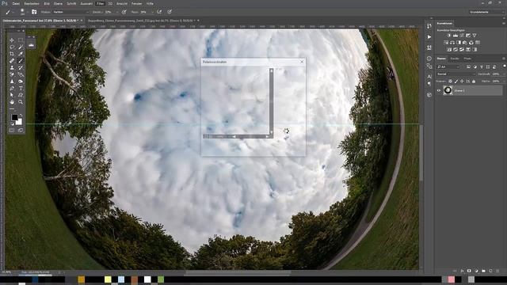
Task: Lock image pixels of layer
Action: pos(456,82)
